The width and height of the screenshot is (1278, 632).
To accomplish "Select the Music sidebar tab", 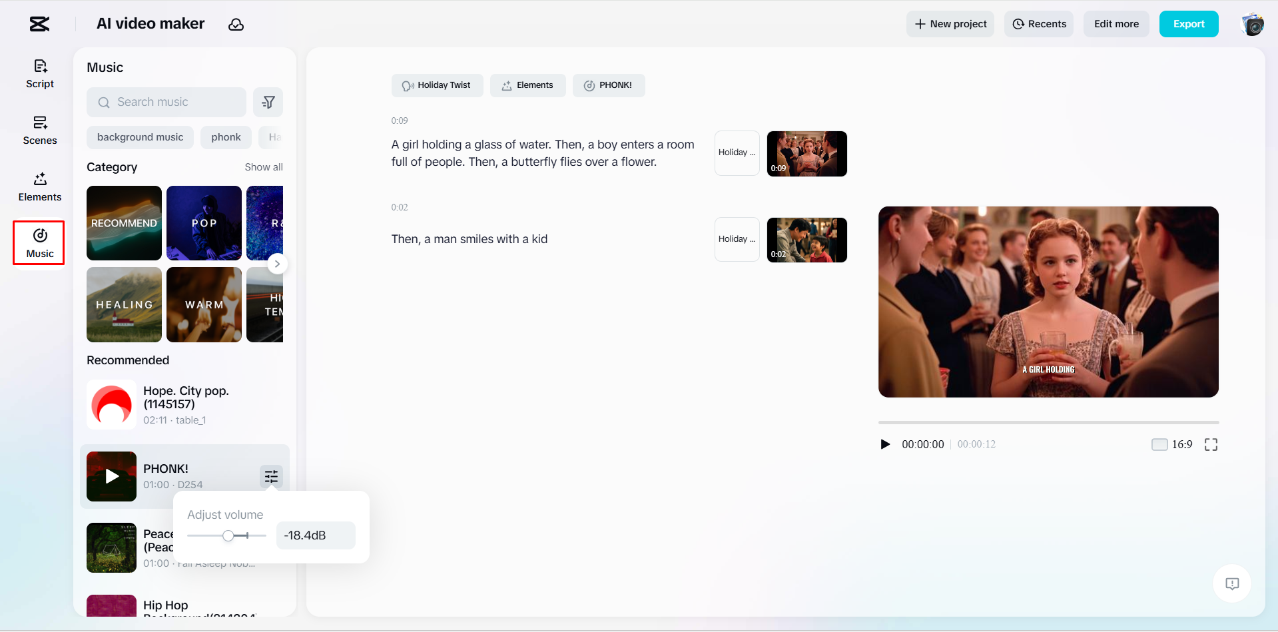I will click(x=39, y=243).
